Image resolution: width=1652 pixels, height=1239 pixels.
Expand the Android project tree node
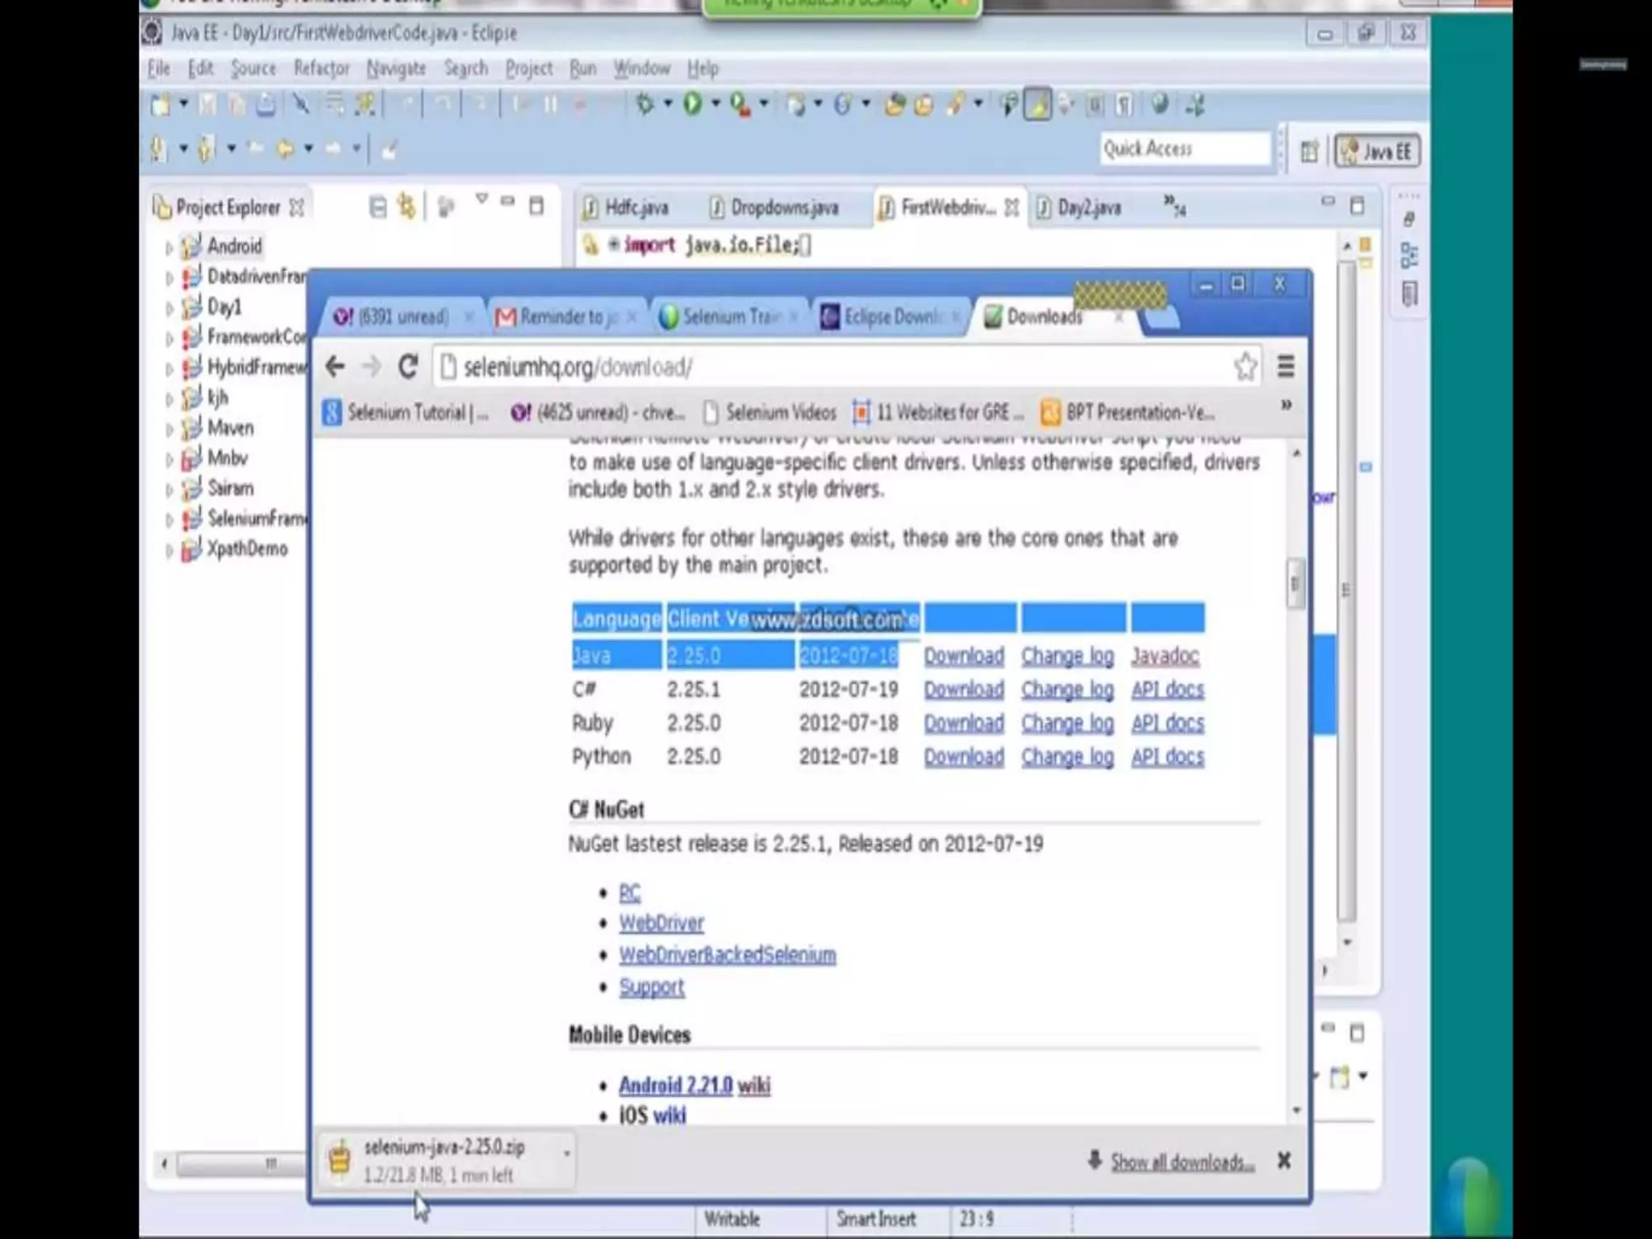click(169, 248)
